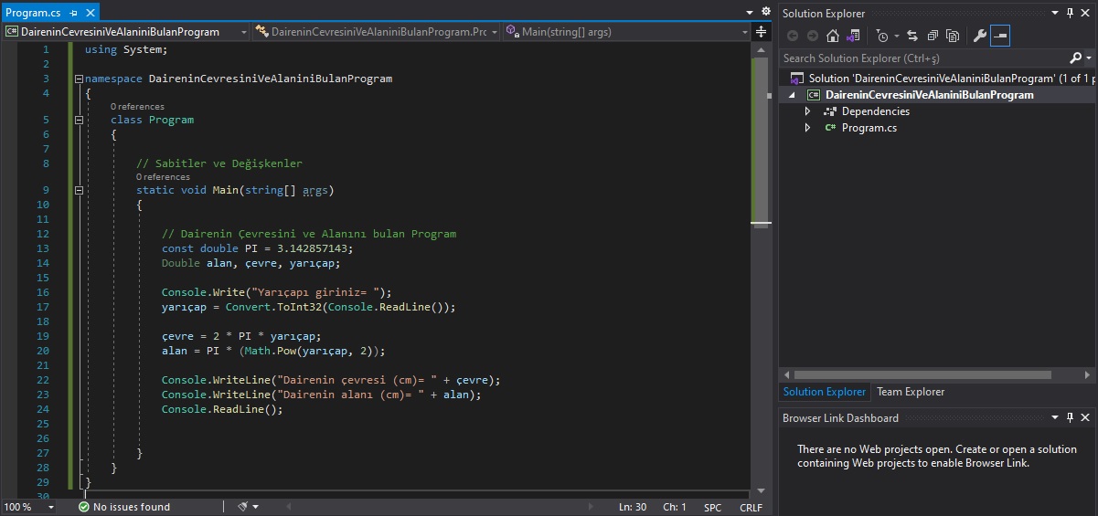Select Dependencies item in Solution Explorer

(875, 111)
